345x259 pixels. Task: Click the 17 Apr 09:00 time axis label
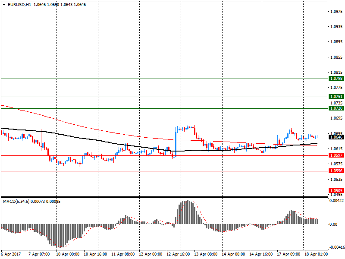289,254
